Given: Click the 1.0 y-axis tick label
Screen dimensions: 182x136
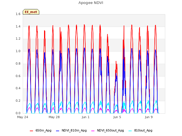Looking at the screenshot, I should pos(18,51).
